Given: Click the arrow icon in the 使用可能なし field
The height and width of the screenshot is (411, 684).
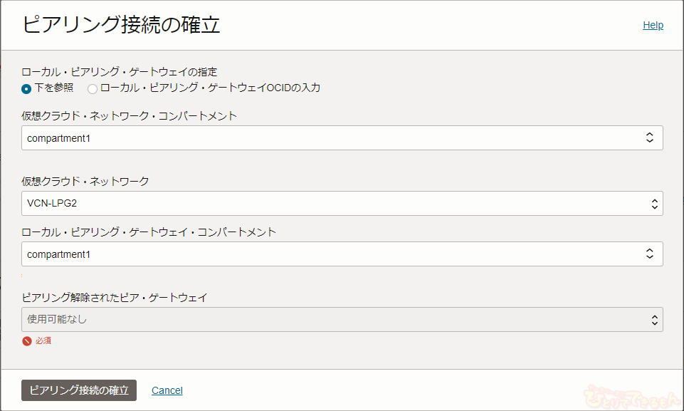Looking at the screenshot, I should (x=654, y=320).
